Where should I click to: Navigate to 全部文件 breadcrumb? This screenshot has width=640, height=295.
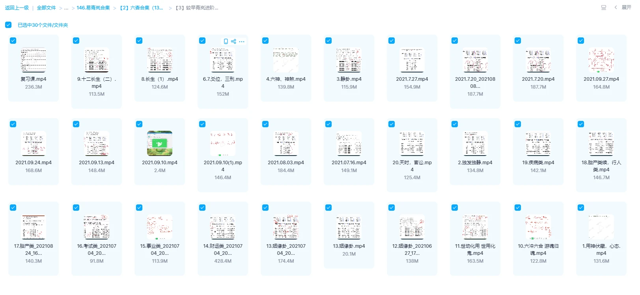click(46, 8)
